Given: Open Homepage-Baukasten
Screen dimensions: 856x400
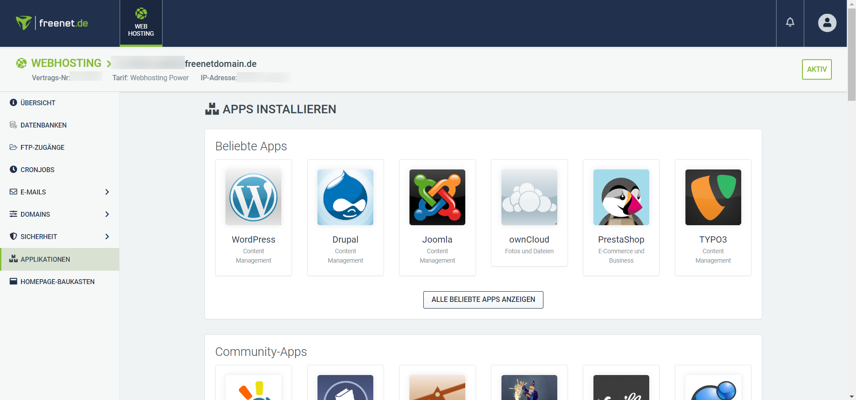Looking at the screenshot, I should [x=59, y=282].
